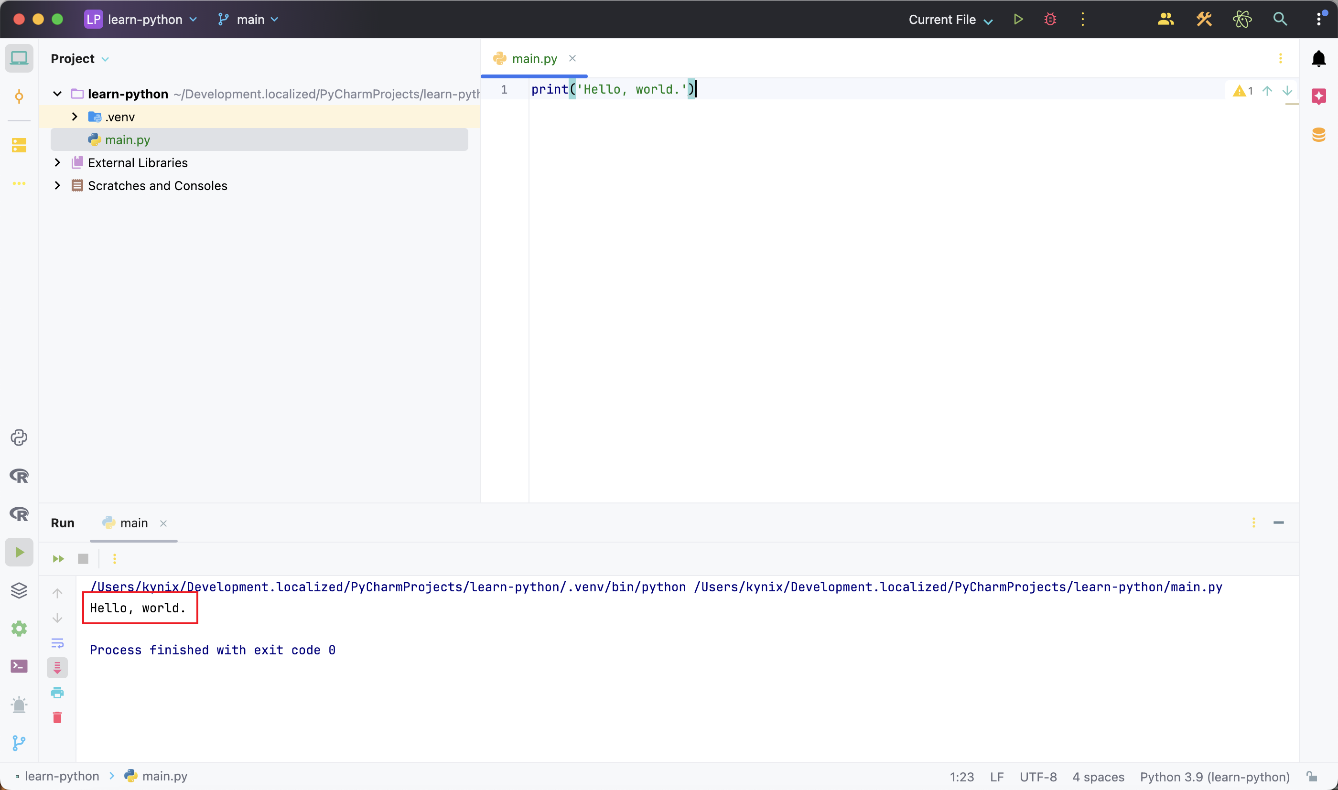Show the Notifications bell panel
Screen dimensions: 1338x790
point(1319,59)
